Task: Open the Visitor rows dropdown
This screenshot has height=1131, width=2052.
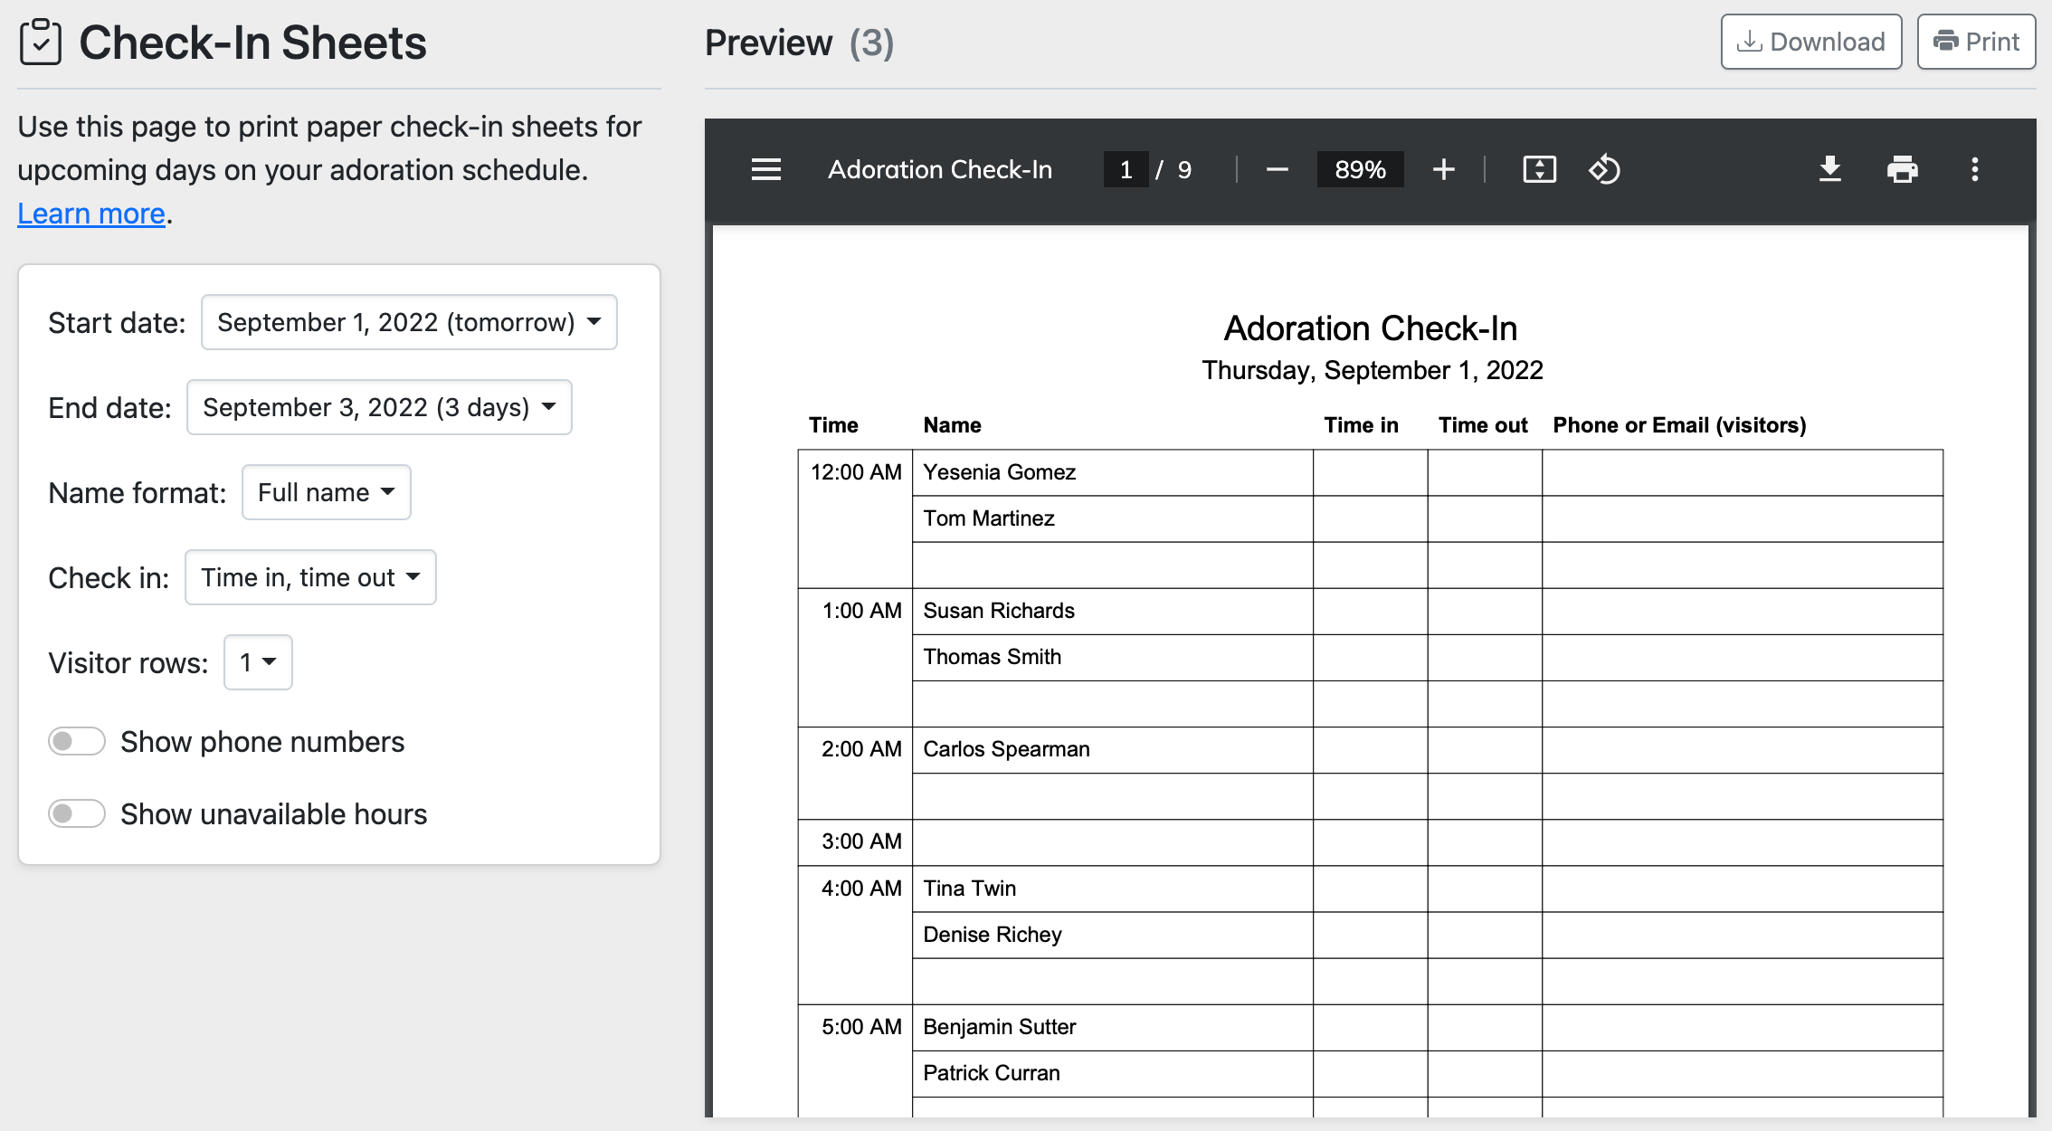Action: coord(258,662)
